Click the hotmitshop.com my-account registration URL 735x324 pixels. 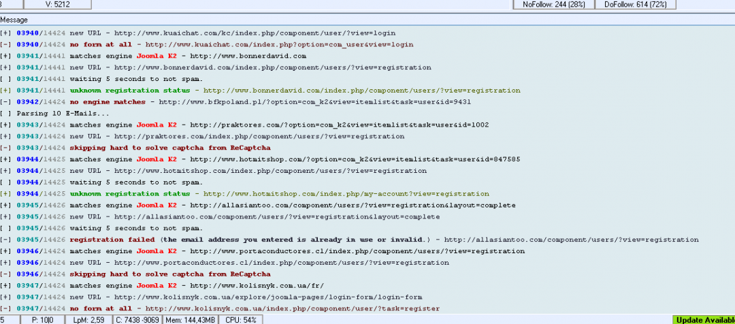[346, 194]
